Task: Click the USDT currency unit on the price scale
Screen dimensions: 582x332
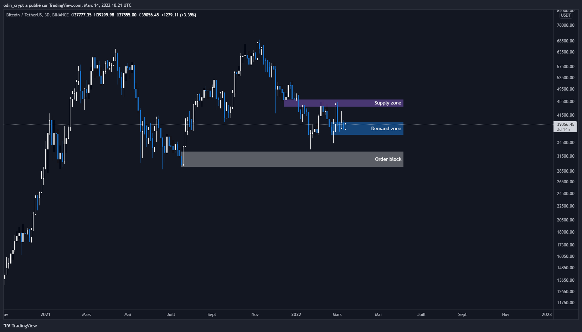Action: (x=565, y=16)
